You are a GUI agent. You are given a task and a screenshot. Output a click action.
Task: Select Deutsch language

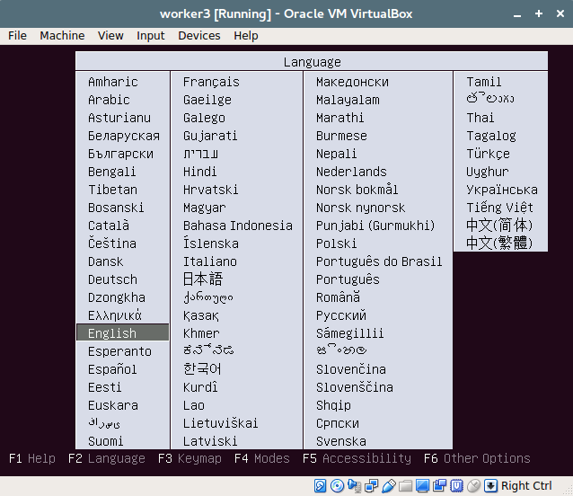[x=112, y=279]
